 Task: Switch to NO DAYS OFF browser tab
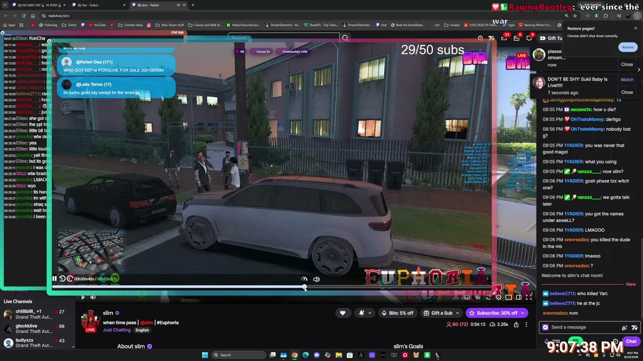pos(38,5)
